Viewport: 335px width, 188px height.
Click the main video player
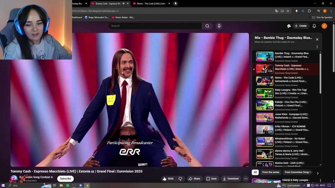pyautogui.click(x=130, y=100)
